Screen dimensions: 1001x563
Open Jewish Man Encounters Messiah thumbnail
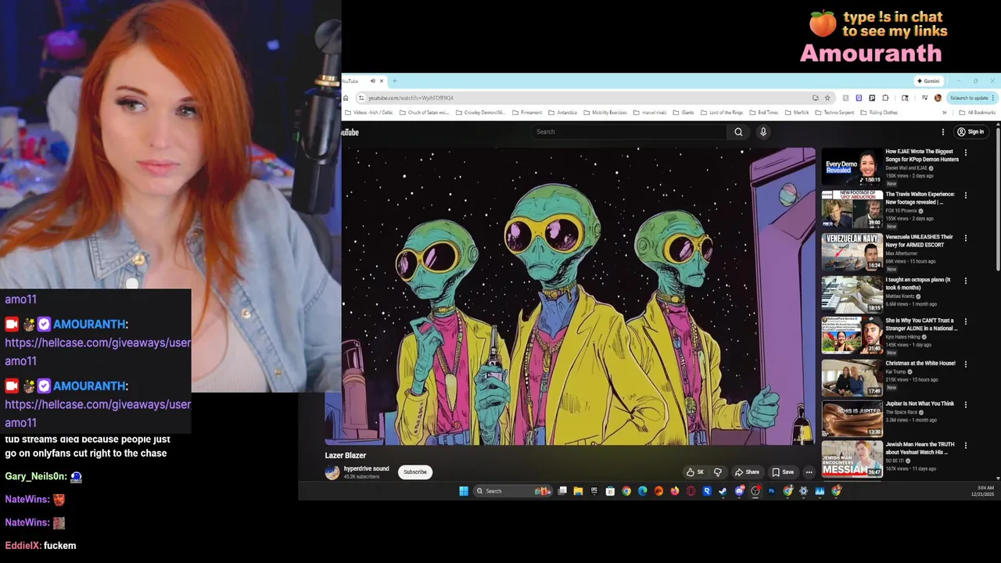click(x=852, y=459)
